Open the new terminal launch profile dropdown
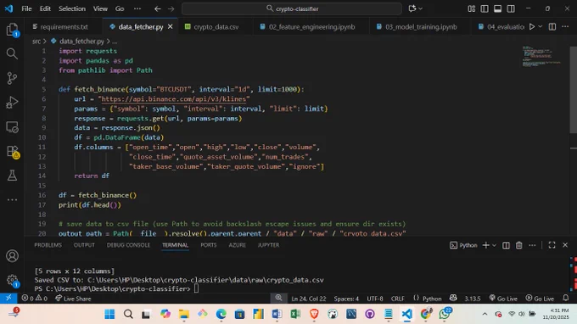 click(494, 245)
